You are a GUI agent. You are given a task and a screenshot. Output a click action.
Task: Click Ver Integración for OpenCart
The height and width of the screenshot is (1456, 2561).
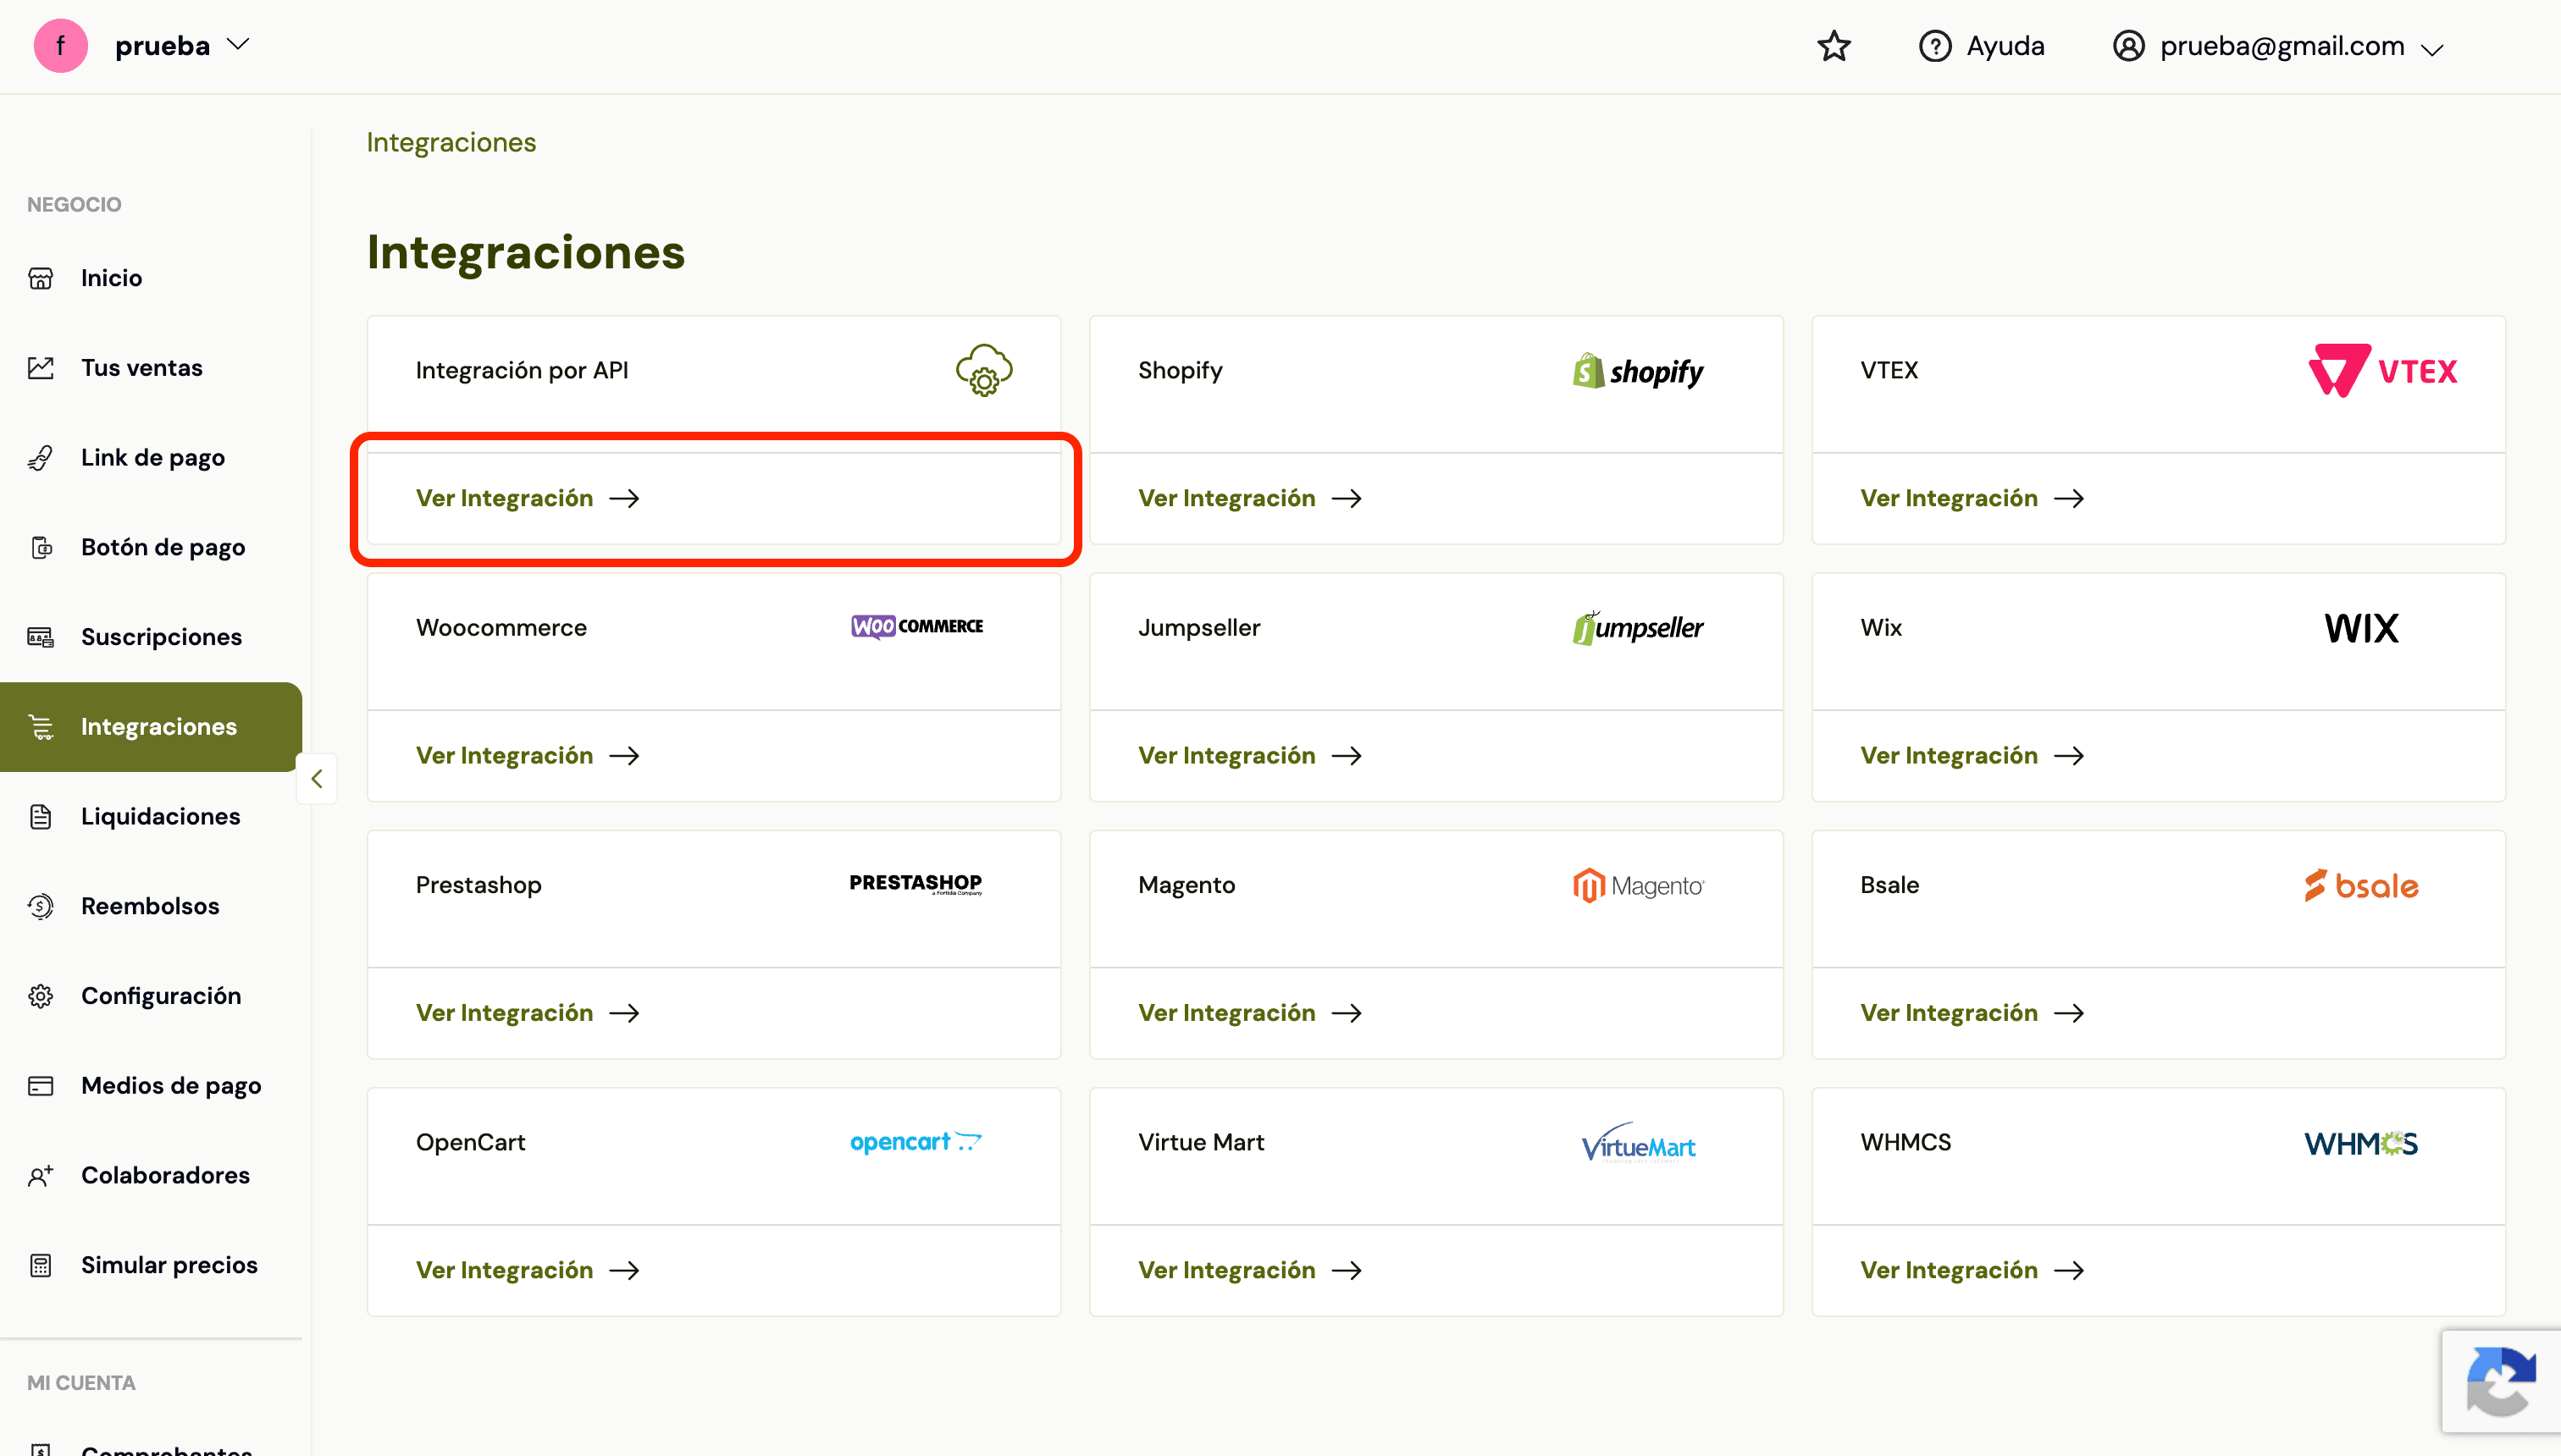[x=528, y=1270]
